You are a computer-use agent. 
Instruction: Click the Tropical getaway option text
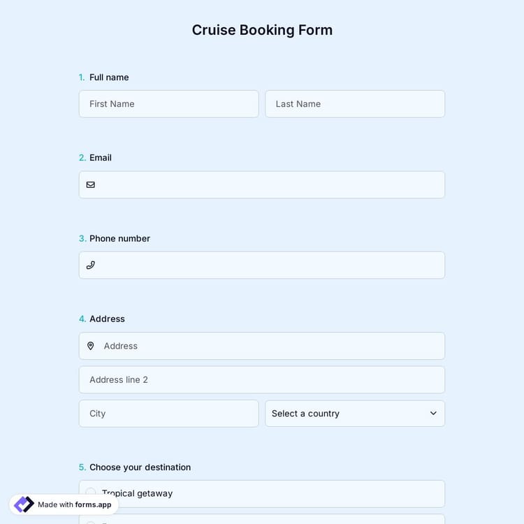(138, 493)
